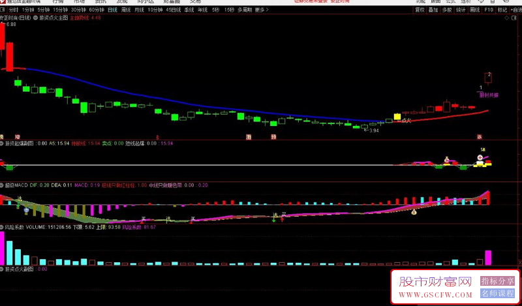Image resolution: width=522 pixels, height=306 pixels.
Task: Switch to 5分钟 chart period
Action: 43,10
